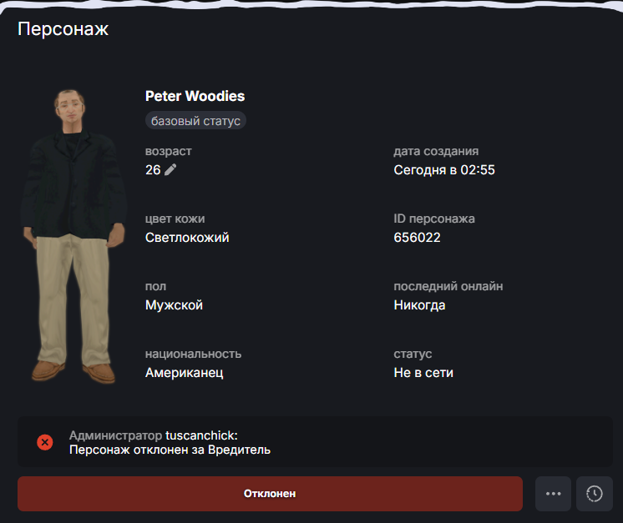The image size is (623, 523).
Task: Click the age value 26
Action: pyautogui.click(x=153, y=170)
